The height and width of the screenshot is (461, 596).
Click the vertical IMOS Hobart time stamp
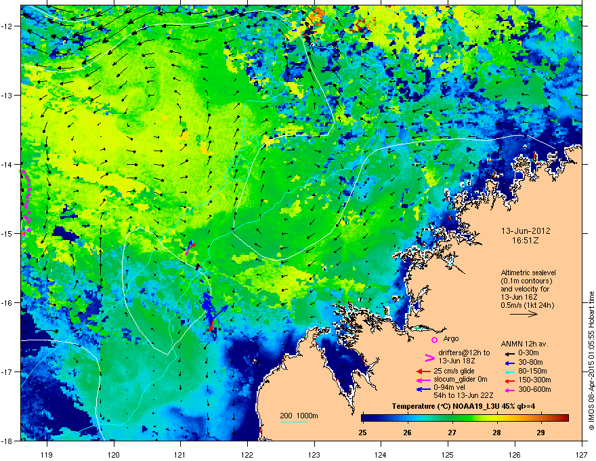(591, 361)
